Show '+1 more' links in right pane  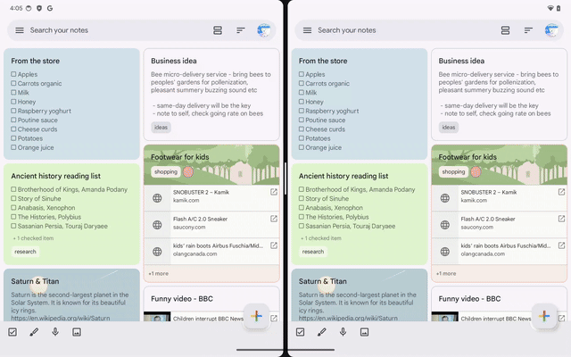coord(445,274)
